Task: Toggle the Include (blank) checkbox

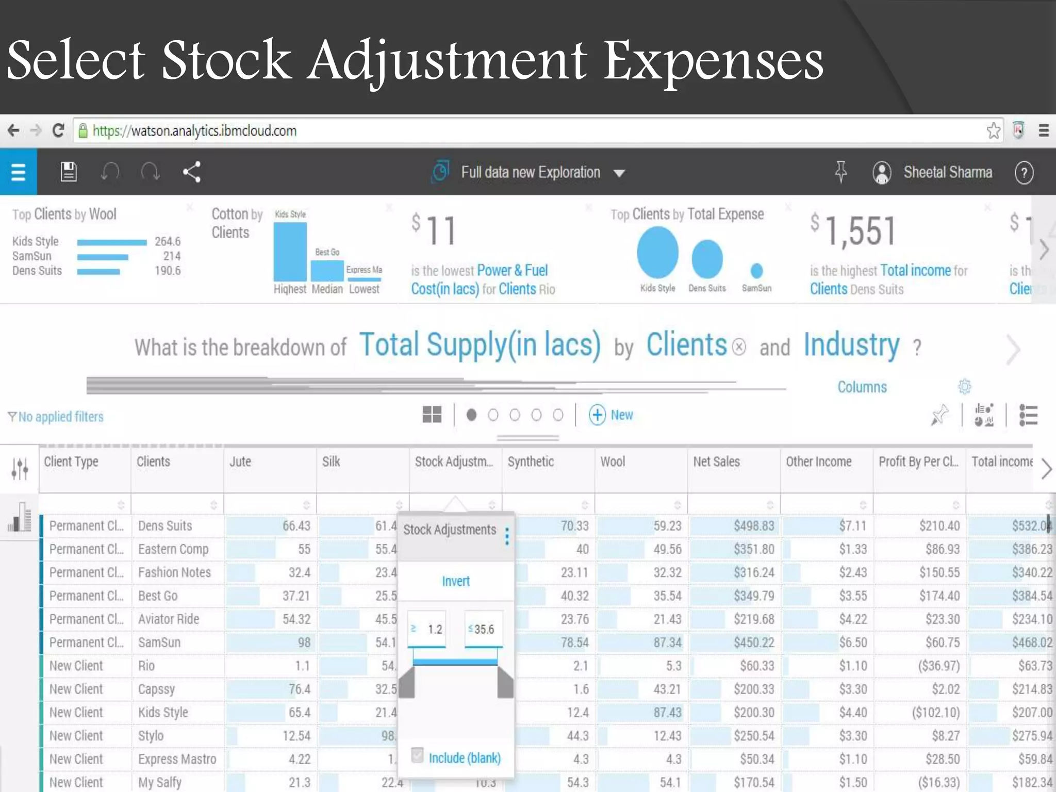Action: click(x=417, y=755)
